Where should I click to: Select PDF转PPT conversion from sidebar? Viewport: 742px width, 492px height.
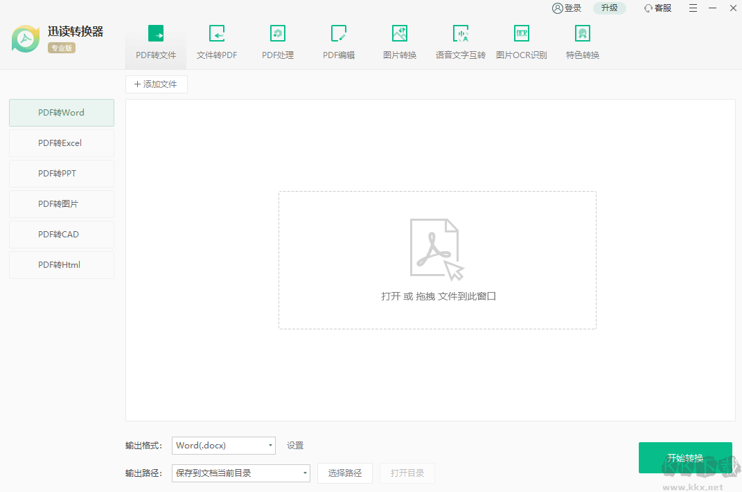pos(61,173)
